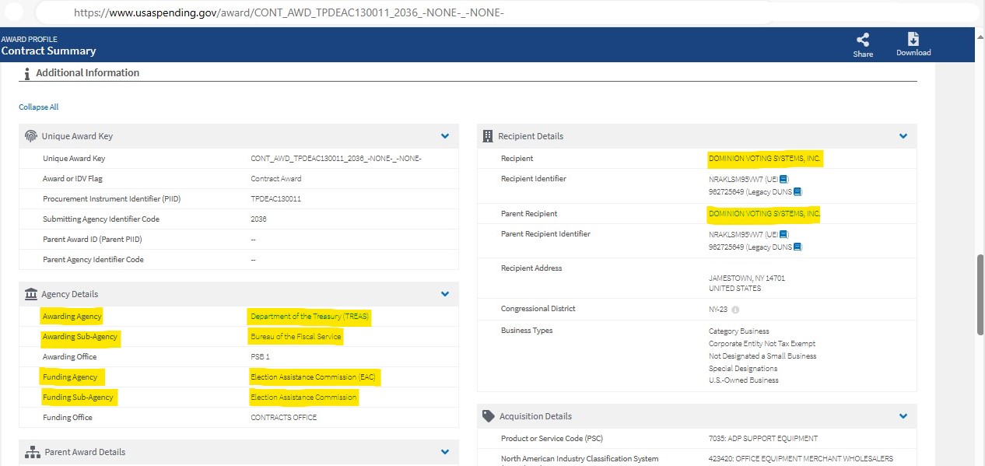Click the info icon beside Additional Information
Screen dimensions: 985x466
(27, 73)
